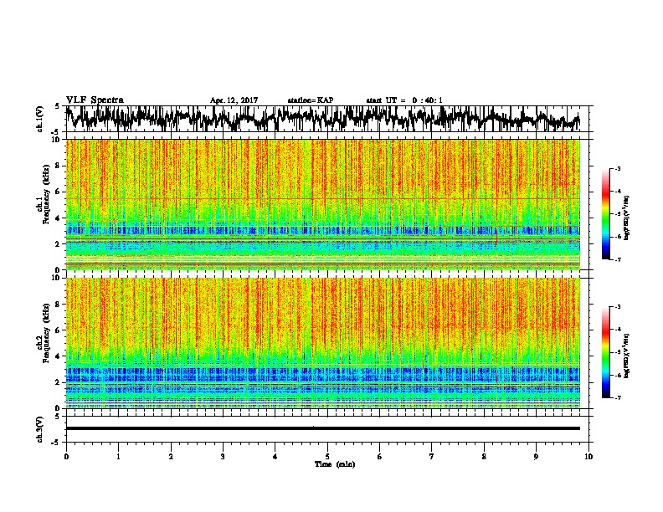Click the 'VLF Spectra' title text
Viewport: 663px width, 512px height.
(95, 100)
